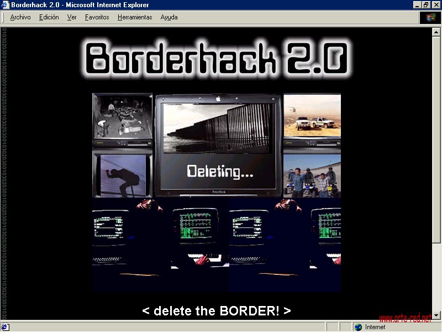Viewport: 442px width, 332px height.
Task: Click the "Deleting..." PowerBook screen text
Action: (220, 172)
